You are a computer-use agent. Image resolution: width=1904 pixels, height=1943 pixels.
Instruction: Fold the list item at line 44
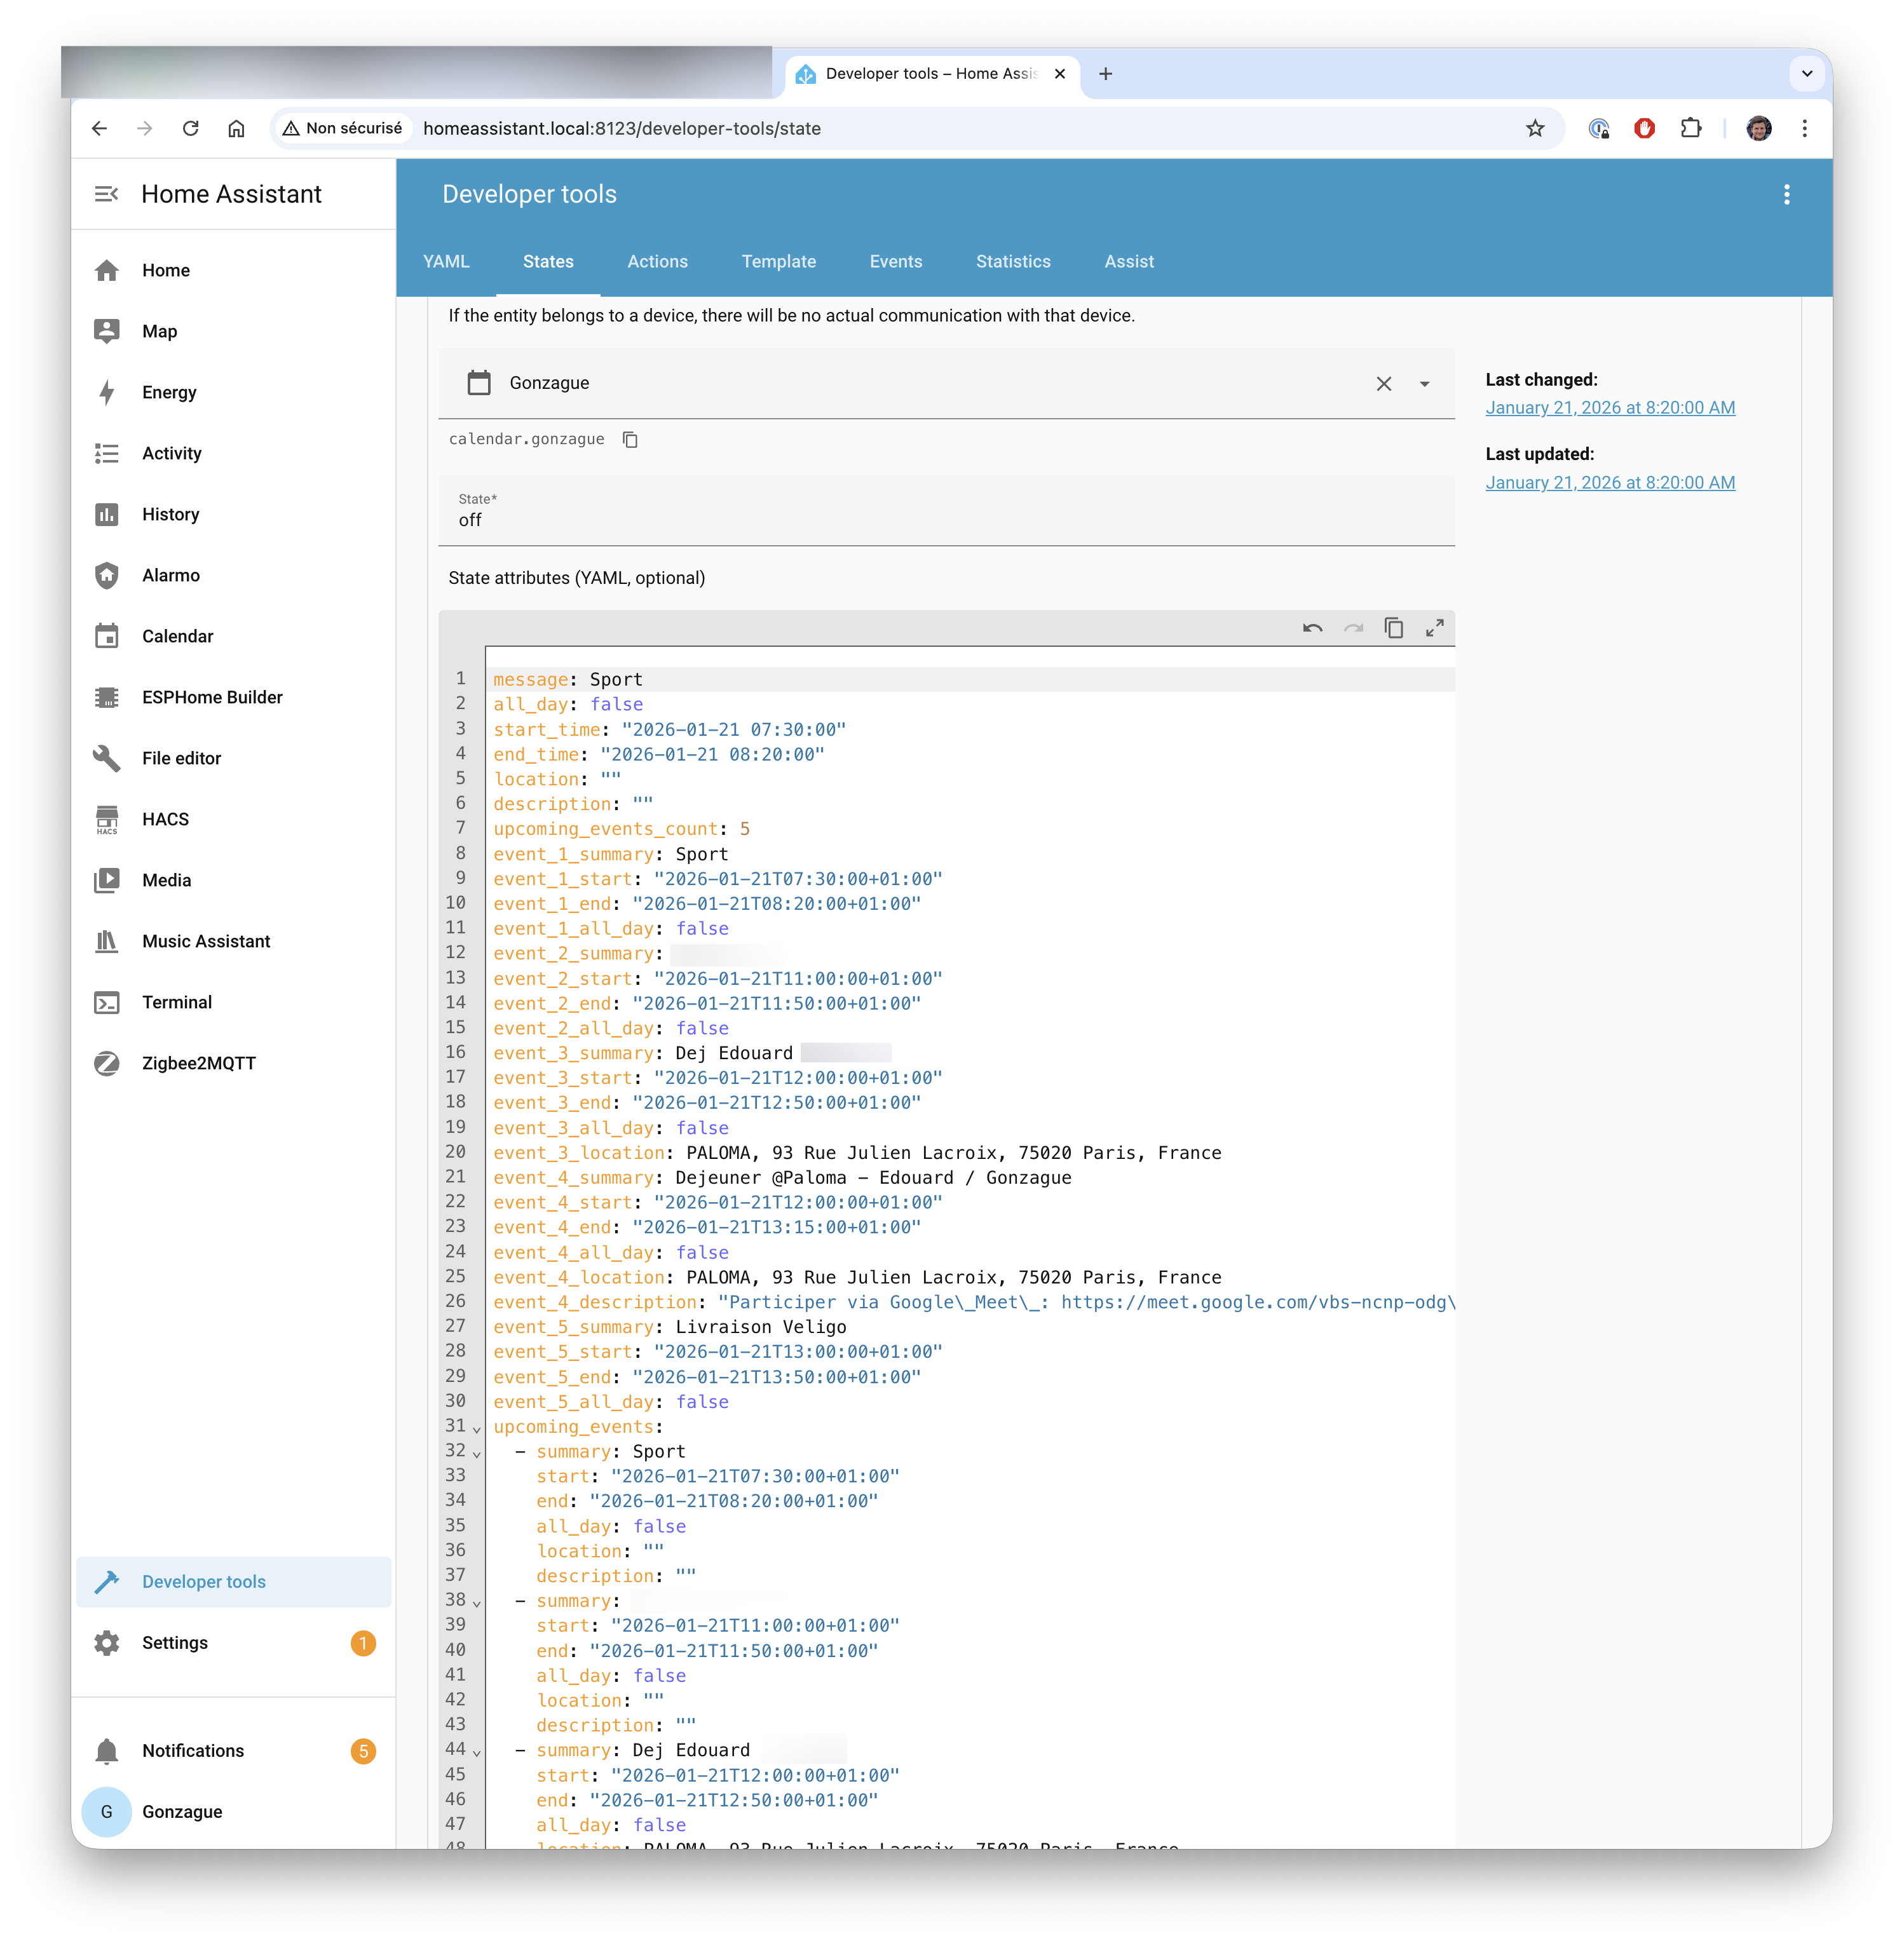[x=477, y=1752]
